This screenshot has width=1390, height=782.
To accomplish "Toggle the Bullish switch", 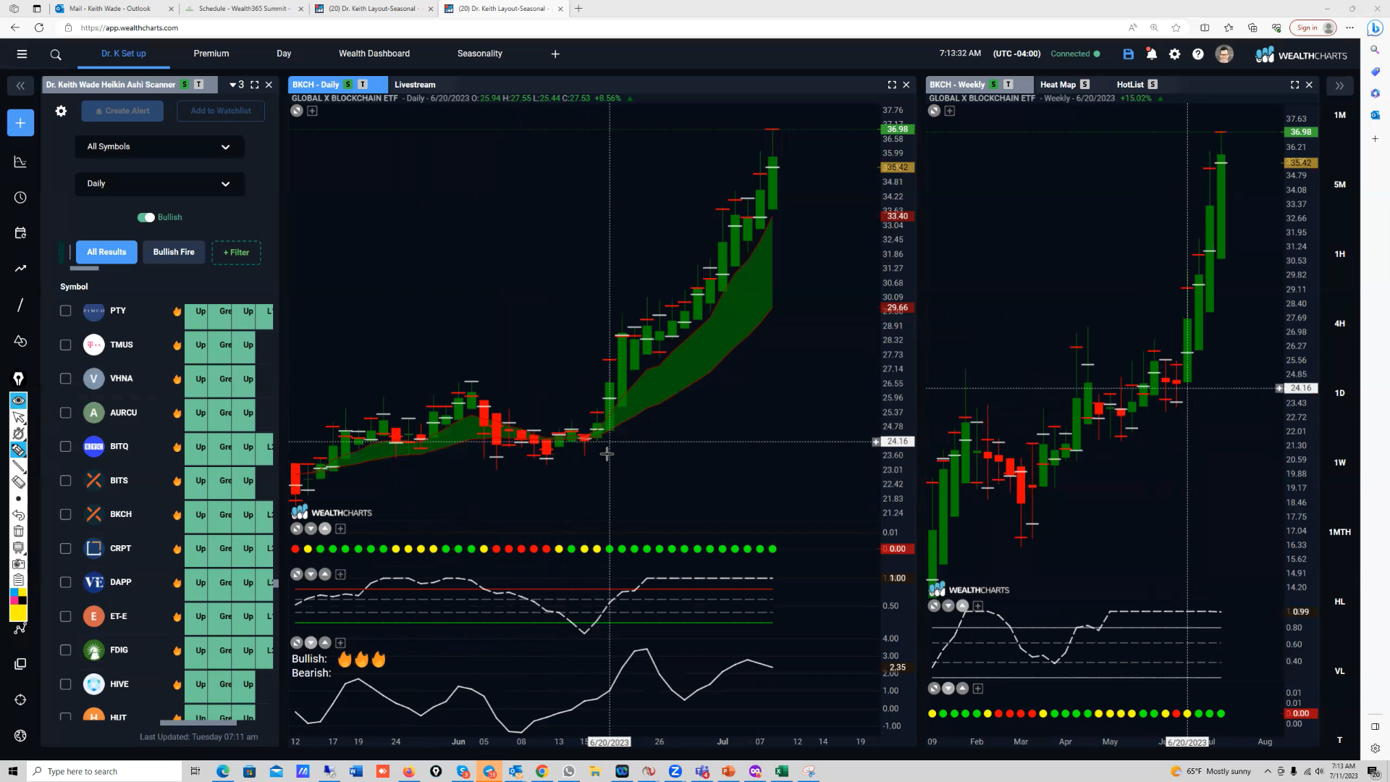I will [146, 217].
